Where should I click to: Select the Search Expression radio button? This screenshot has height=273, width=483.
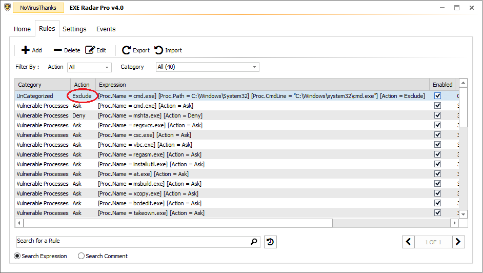coord(17,256)
